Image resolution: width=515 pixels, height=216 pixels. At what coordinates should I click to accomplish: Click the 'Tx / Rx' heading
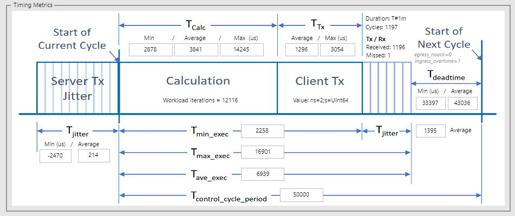point(376,39)
